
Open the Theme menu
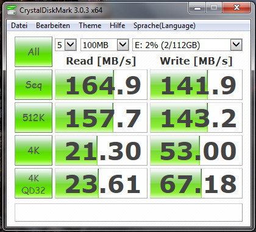90,26
